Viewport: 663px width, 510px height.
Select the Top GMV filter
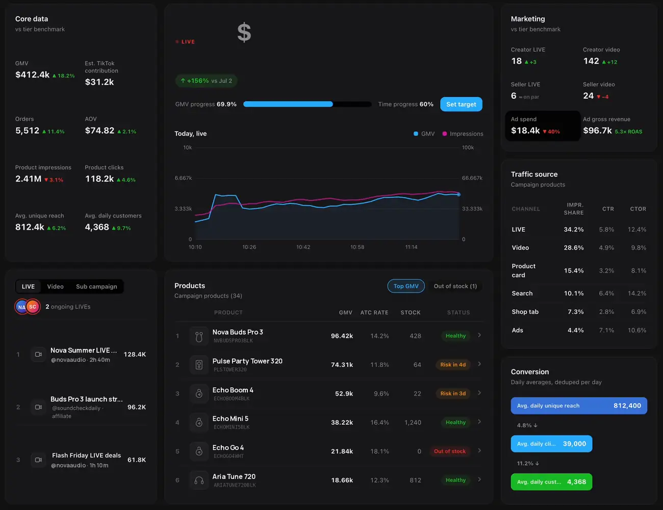(x=406, y=286)
